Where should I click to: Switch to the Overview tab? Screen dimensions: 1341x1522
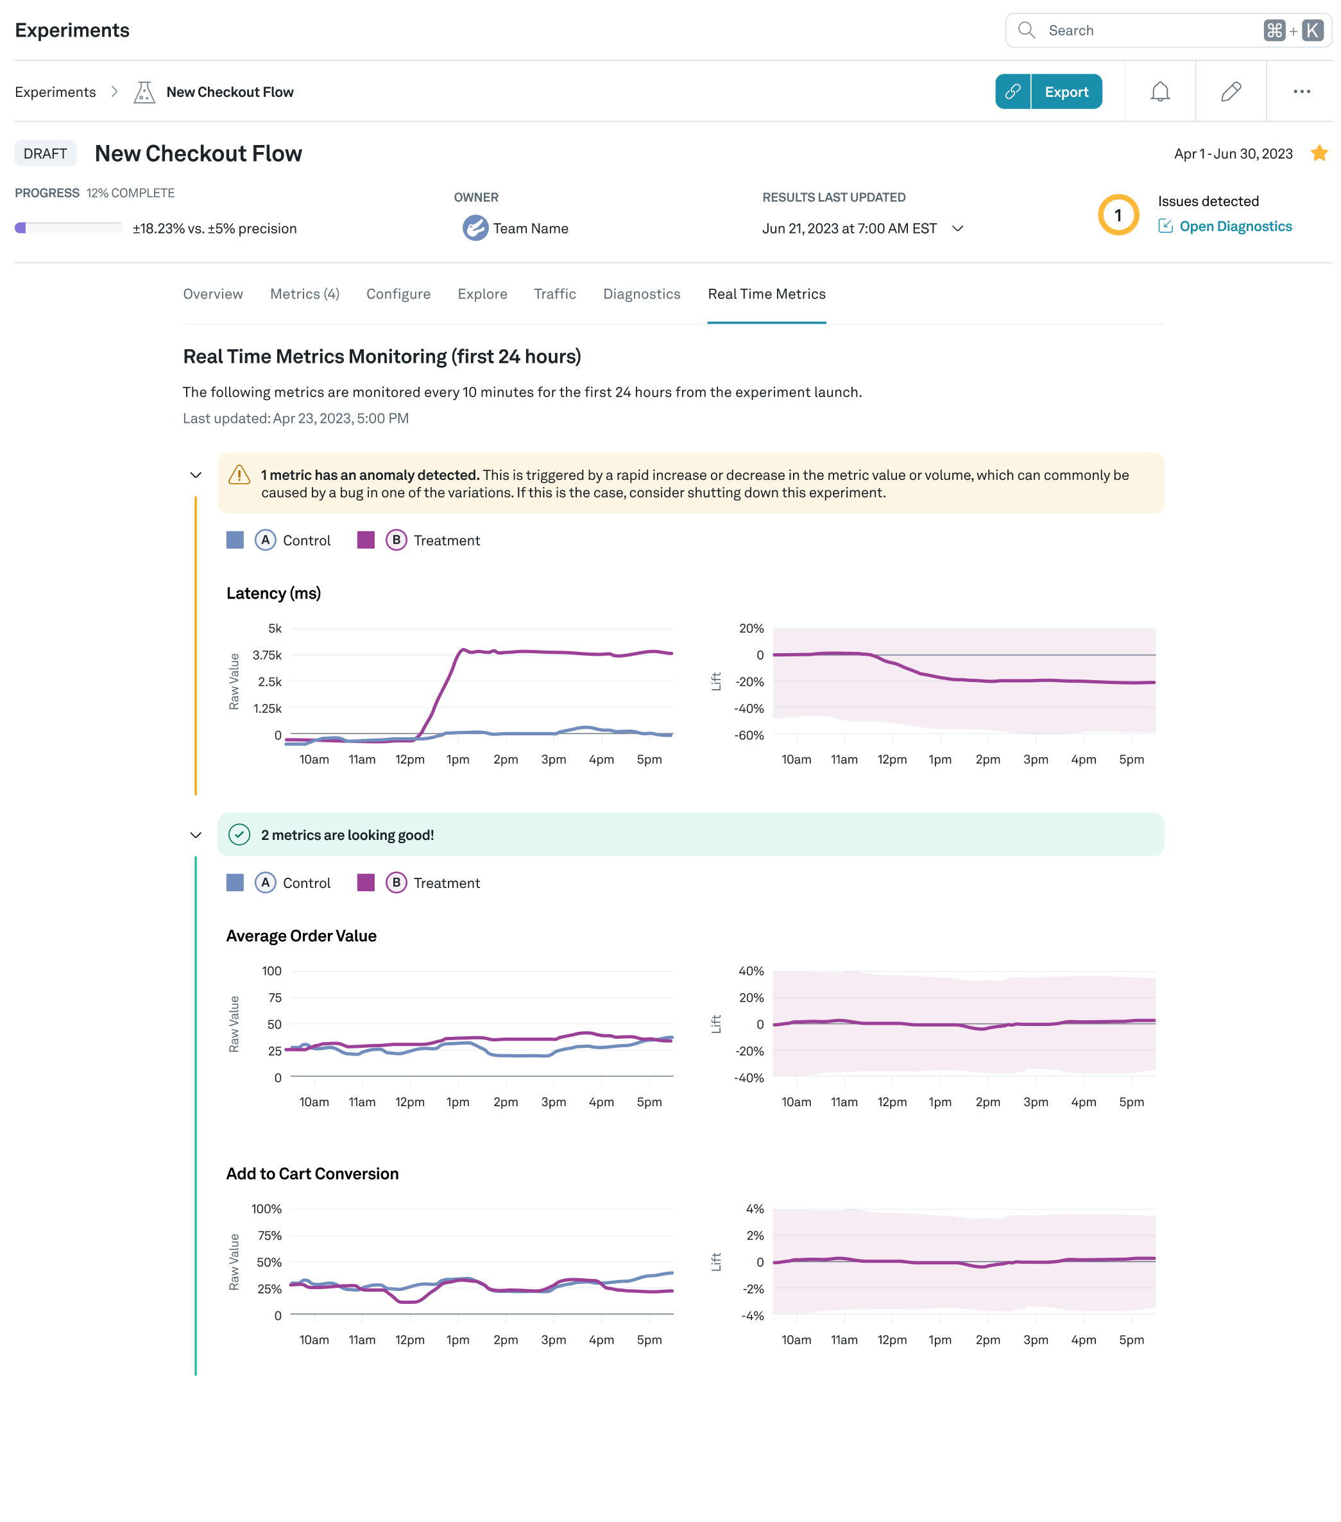213,294
